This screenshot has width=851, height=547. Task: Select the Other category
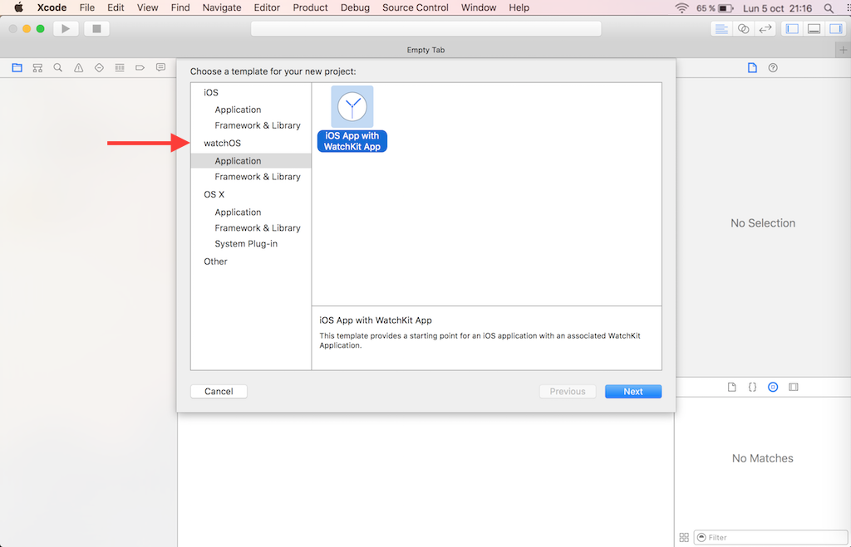tap(215, 261)
